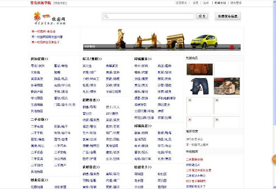
Task: Open the KTV/酒吧 category
Action: coord(112,114)
